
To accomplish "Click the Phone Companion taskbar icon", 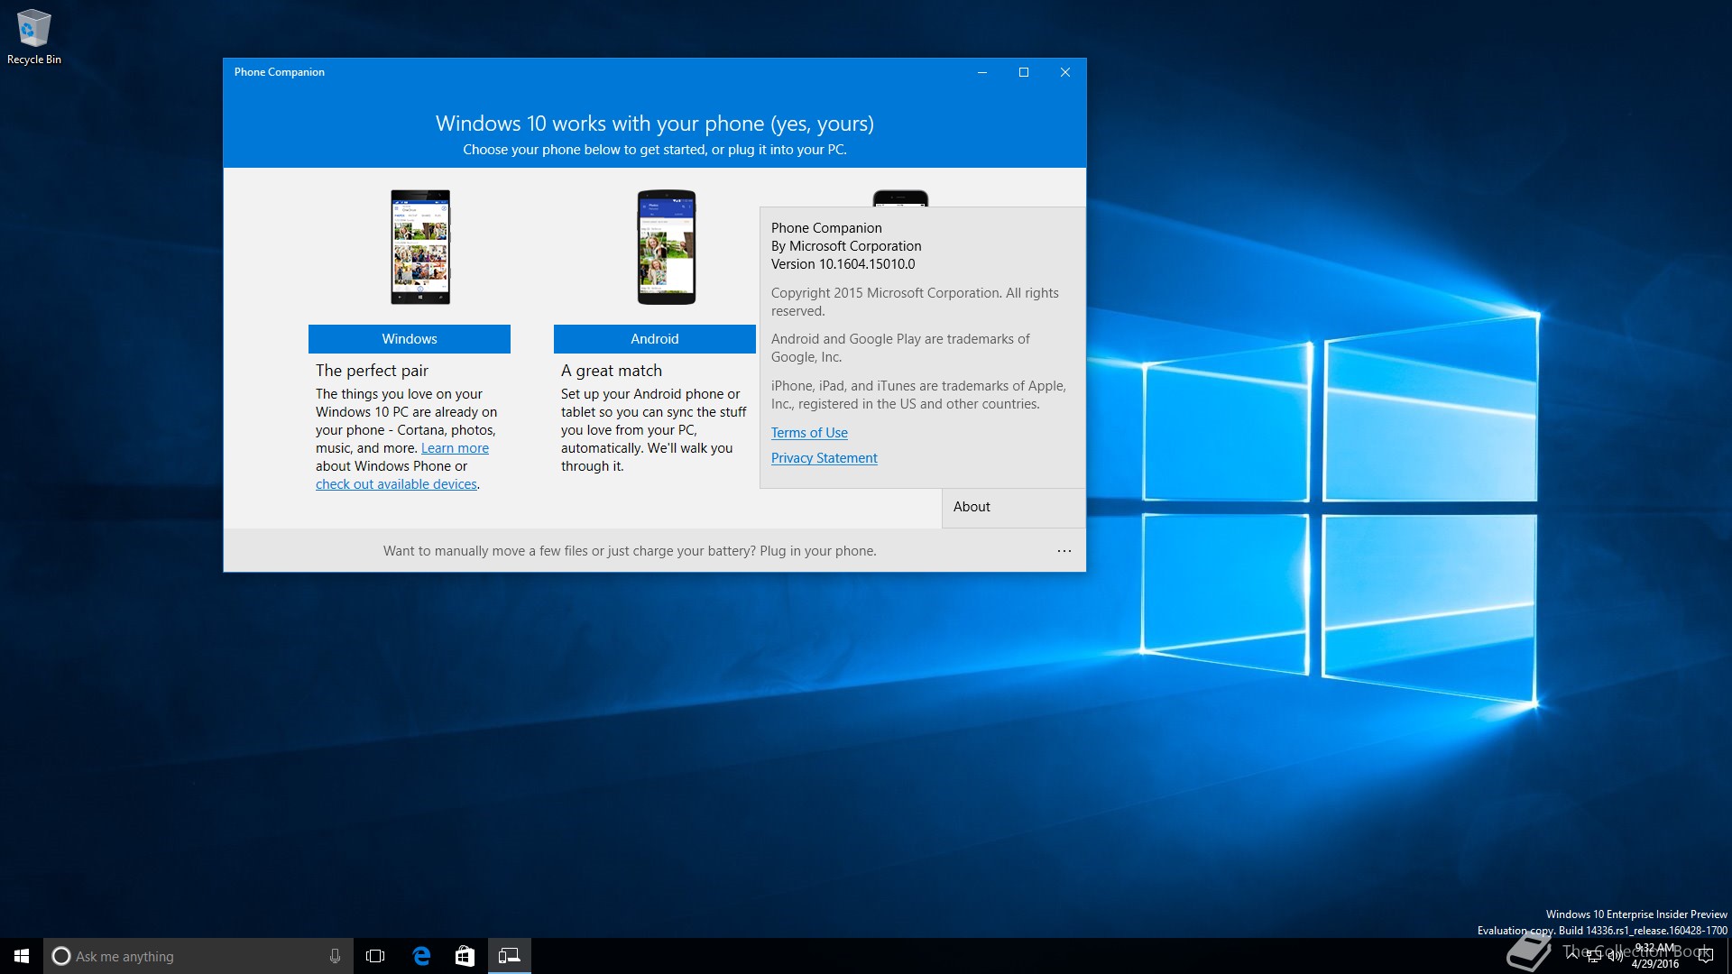I will 510,956.
